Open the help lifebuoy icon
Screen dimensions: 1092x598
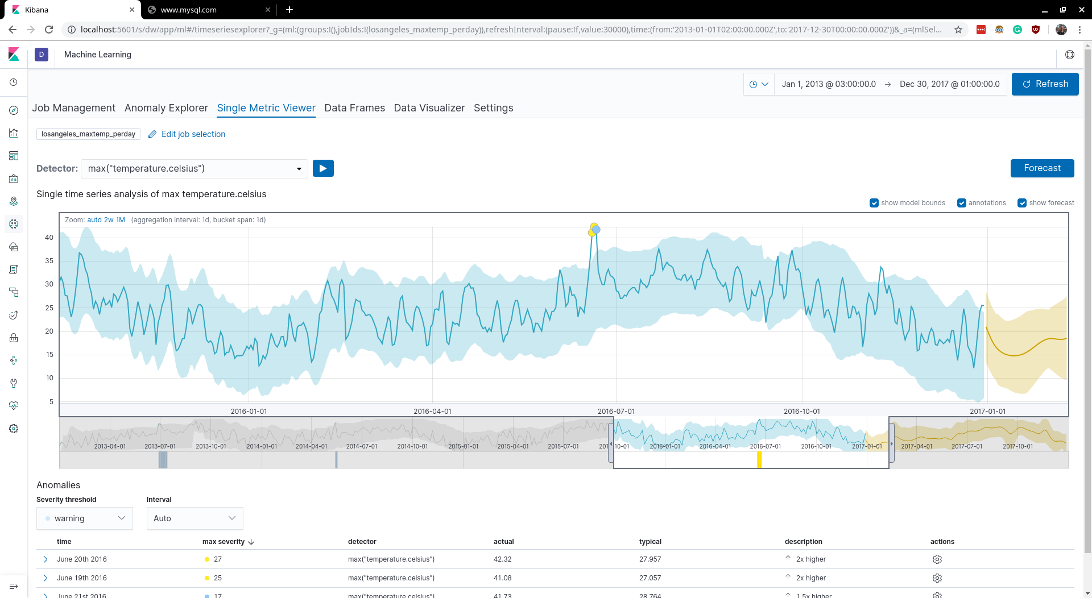coord(1070,55)
